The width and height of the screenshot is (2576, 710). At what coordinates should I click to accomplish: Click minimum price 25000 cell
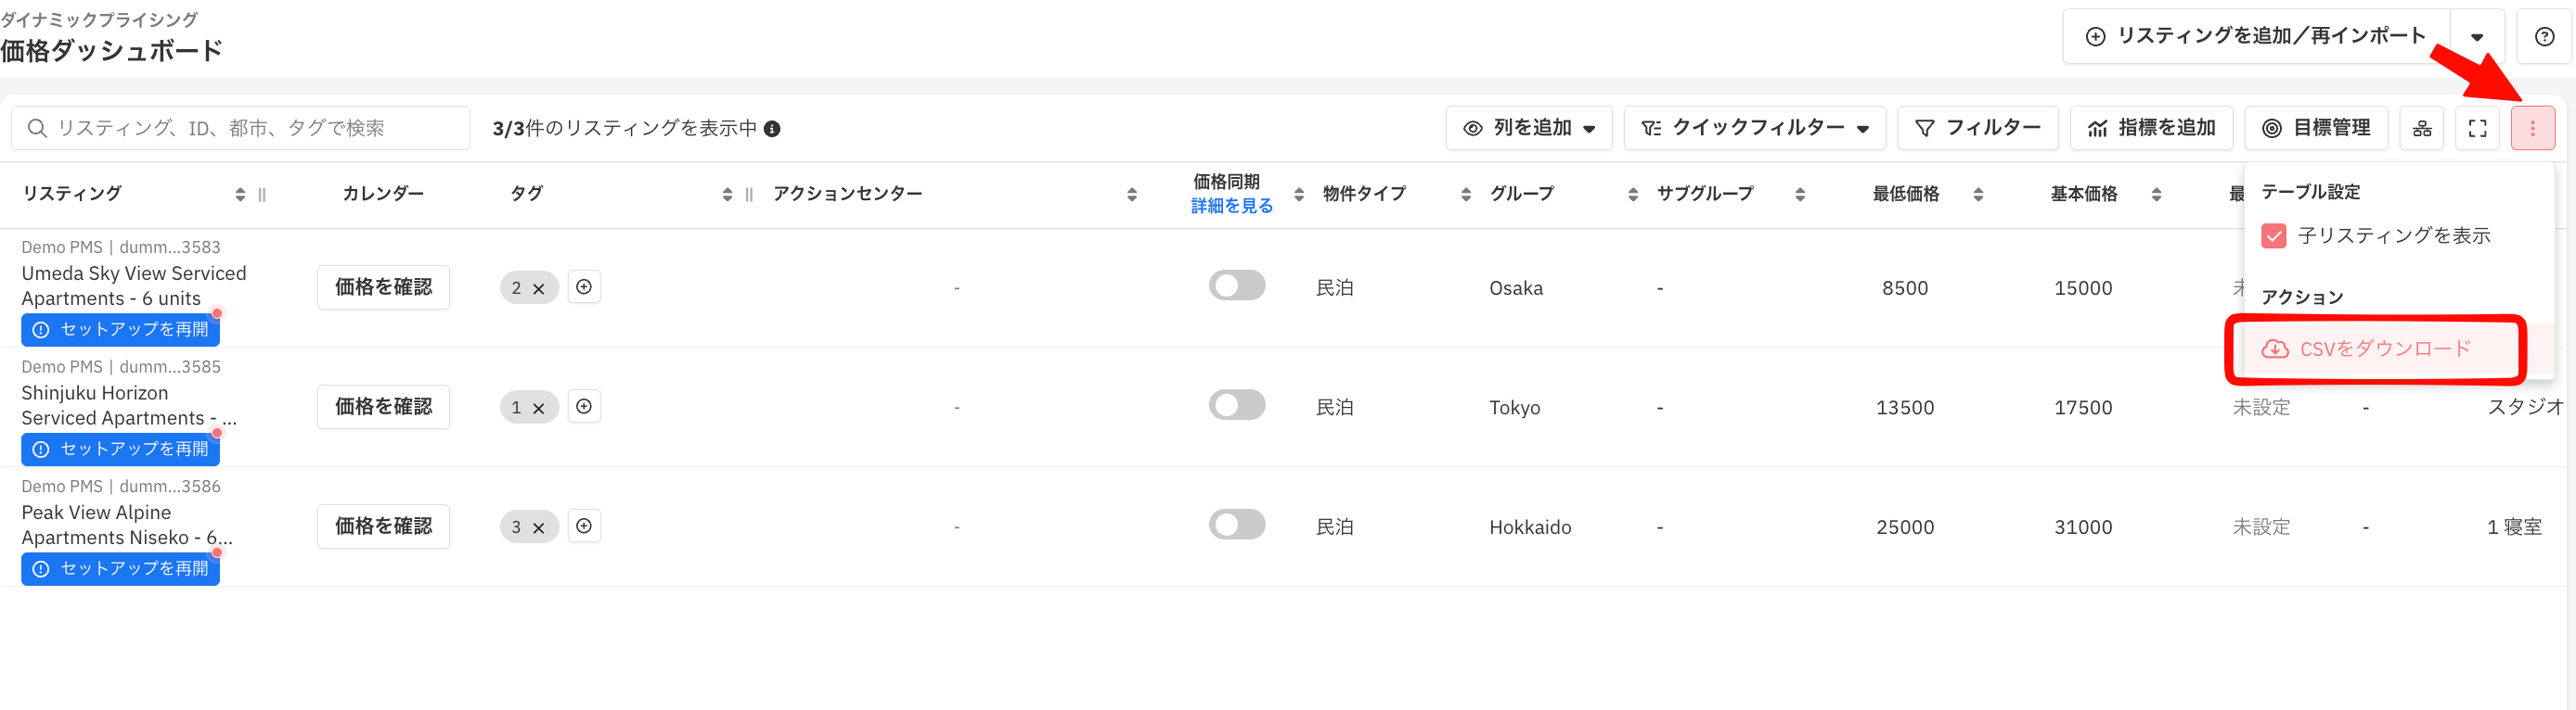coord(1905,527)
